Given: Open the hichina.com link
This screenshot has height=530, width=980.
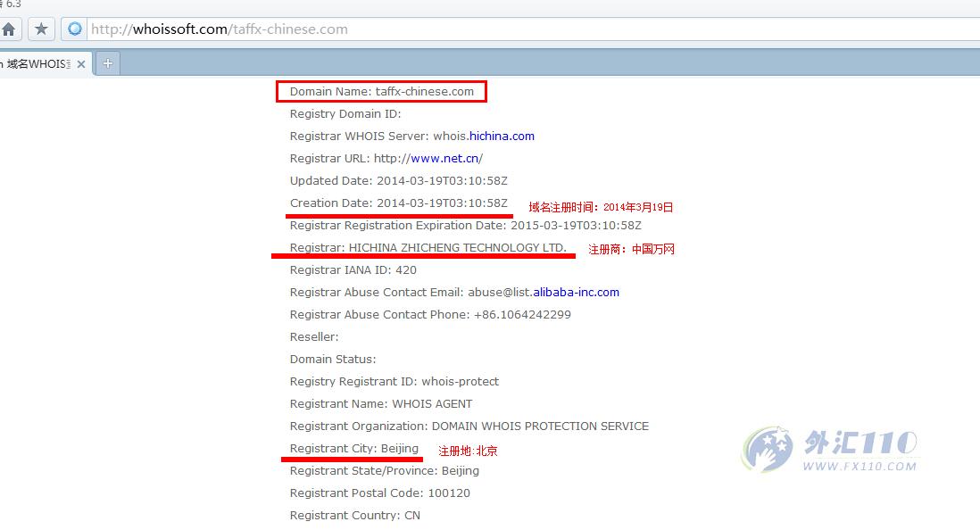Looking at the screenshot, I should click(502, 137).
